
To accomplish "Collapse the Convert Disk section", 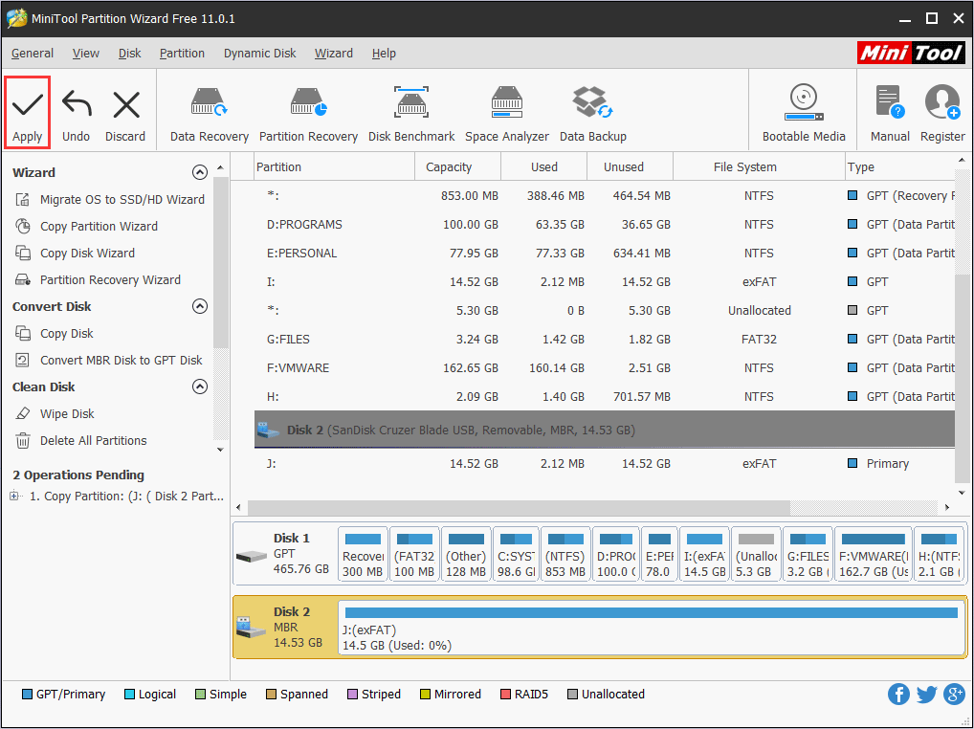I will (x=199, y=306).
